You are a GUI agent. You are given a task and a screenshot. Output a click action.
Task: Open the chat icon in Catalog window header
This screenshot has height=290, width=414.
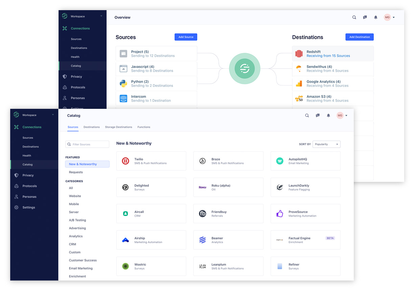[x=318, y=116]
